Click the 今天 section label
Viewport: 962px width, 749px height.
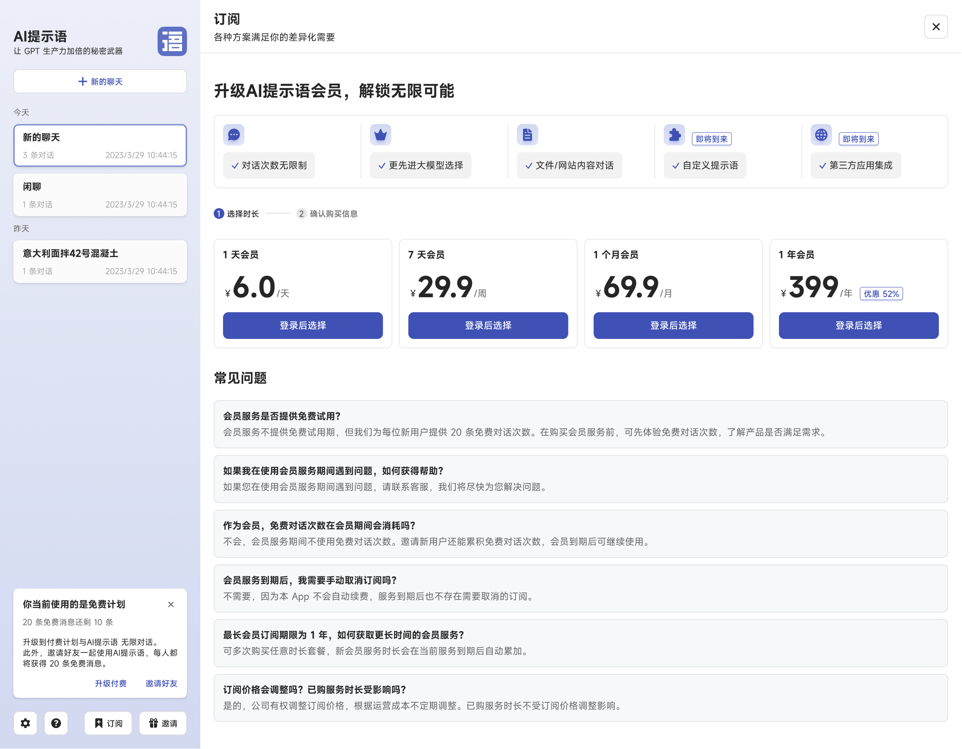(21, 113)
